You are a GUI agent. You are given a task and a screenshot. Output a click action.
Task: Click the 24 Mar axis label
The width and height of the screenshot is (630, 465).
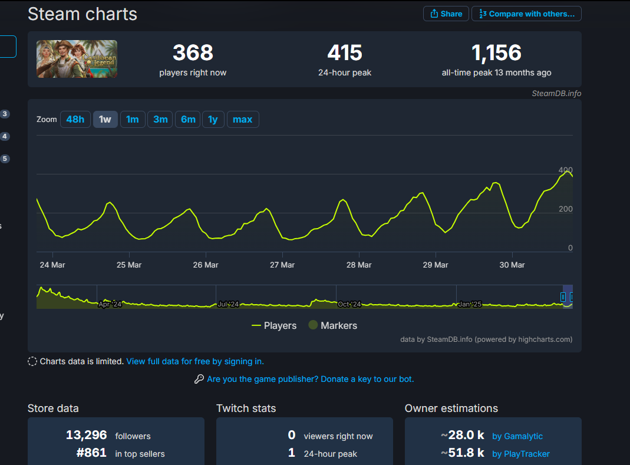[52, 265]
